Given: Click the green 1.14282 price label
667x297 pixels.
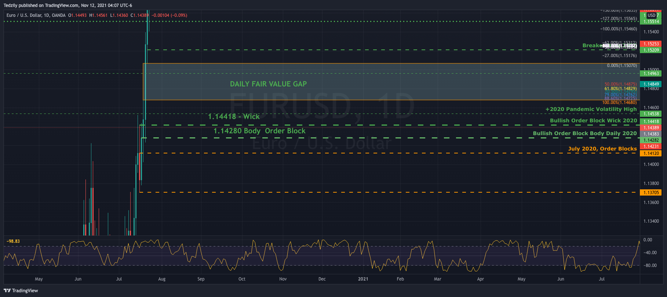Looking at the screenshot, I should click(x=650, y=140).
